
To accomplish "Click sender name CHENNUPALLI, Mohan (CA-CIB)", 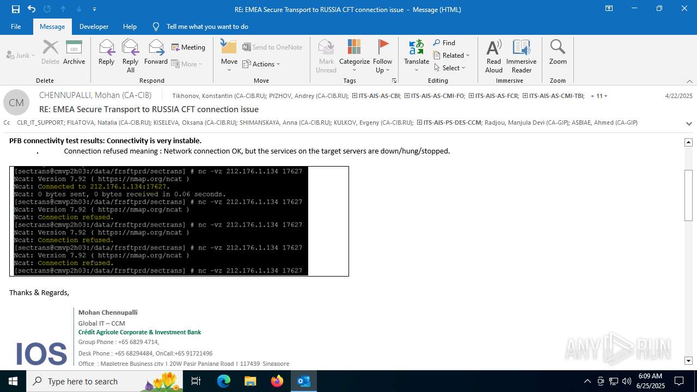I will tap(95, 95).
